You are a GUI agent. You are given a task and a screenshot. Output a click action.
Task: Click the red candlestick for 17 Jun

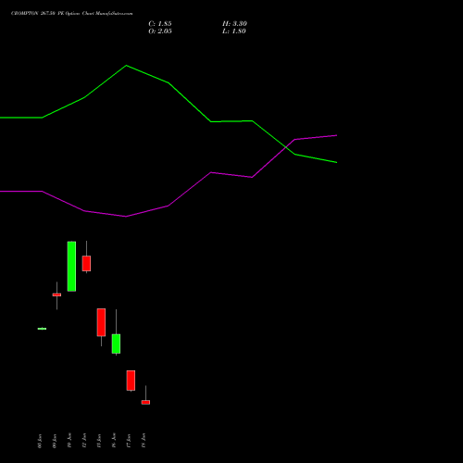(x=131, y=381)
